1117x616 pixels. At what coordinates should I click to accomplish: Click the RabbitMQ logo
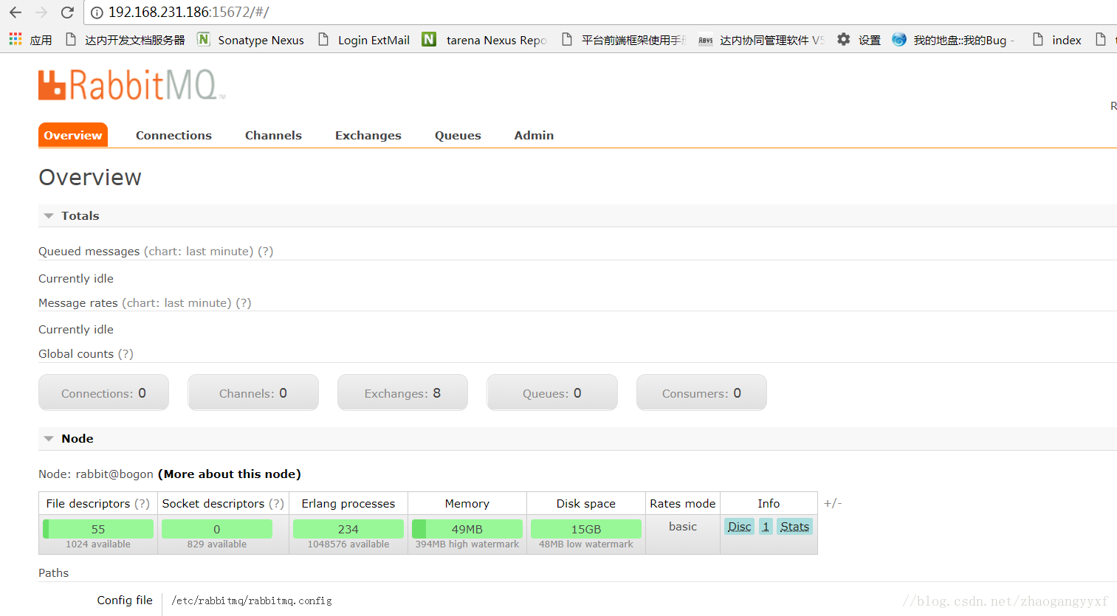point(131,85)
